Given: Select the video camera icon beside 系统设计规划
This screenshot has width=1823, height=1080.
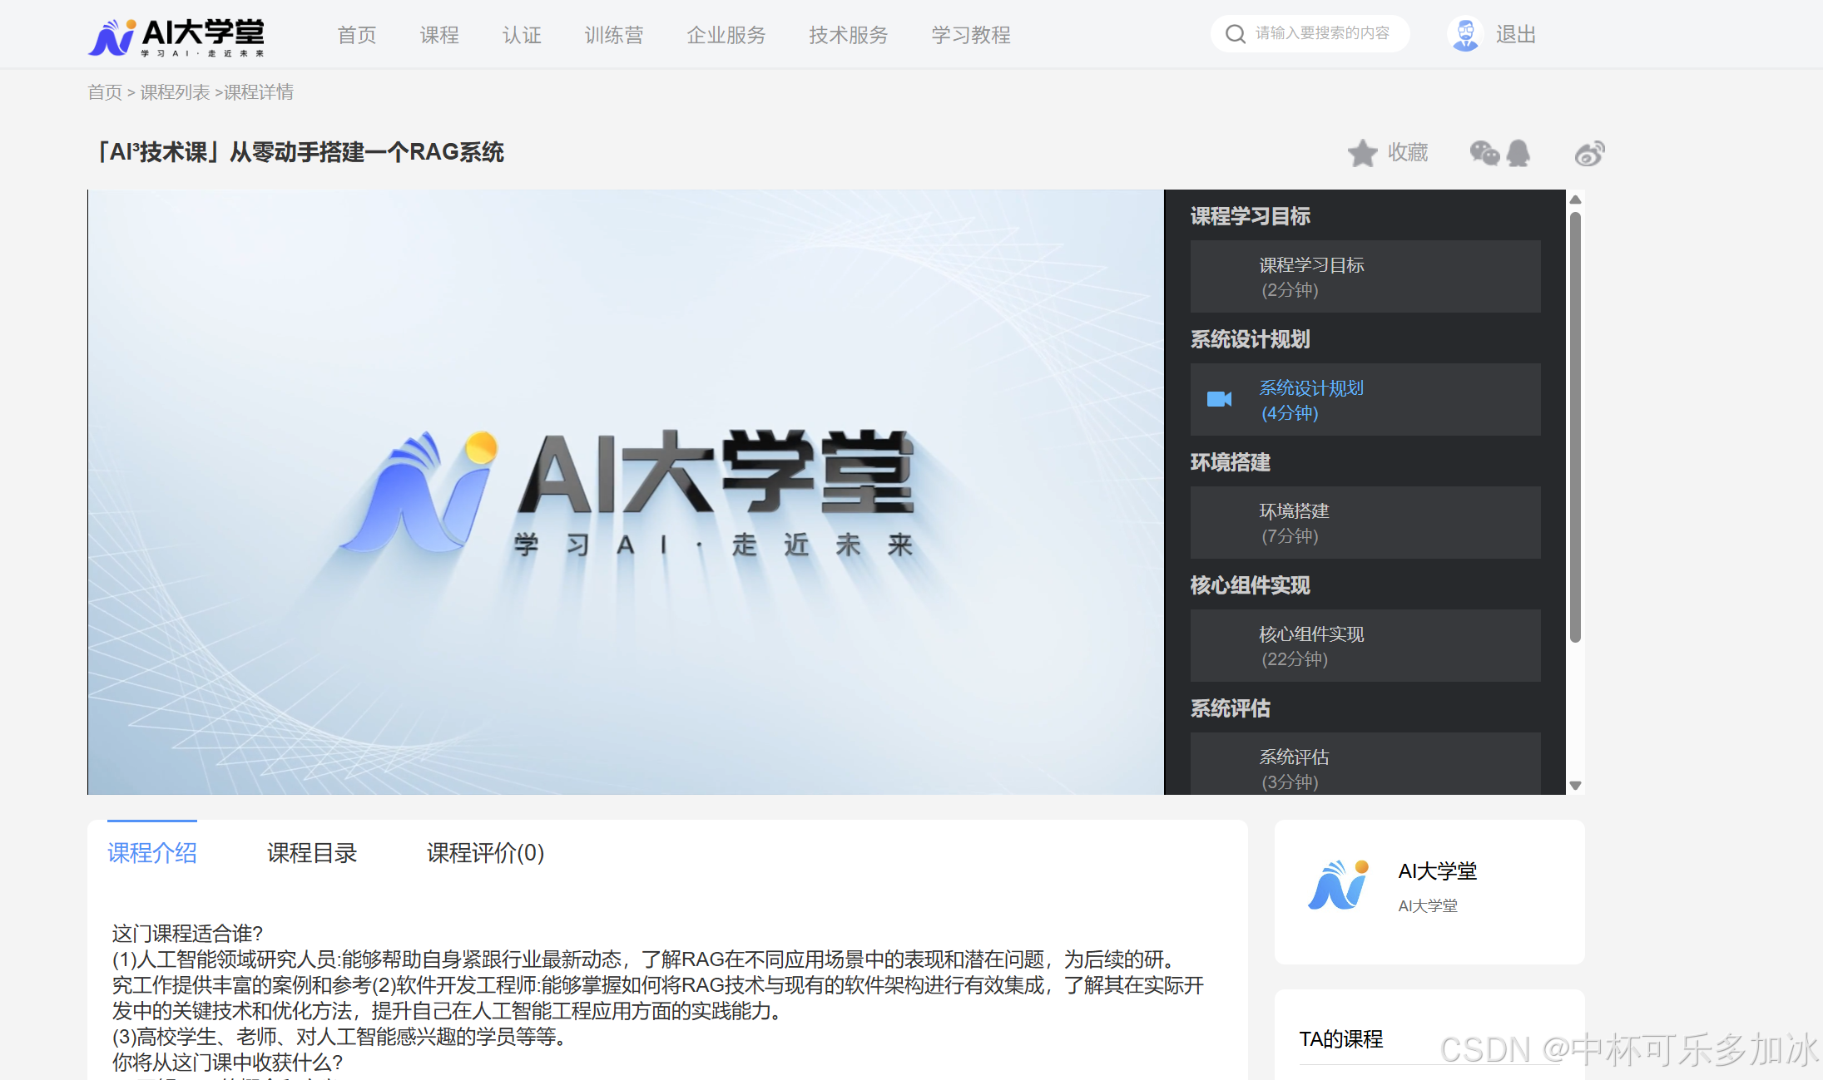Looking at the screenshot, I should (1218, 399).
